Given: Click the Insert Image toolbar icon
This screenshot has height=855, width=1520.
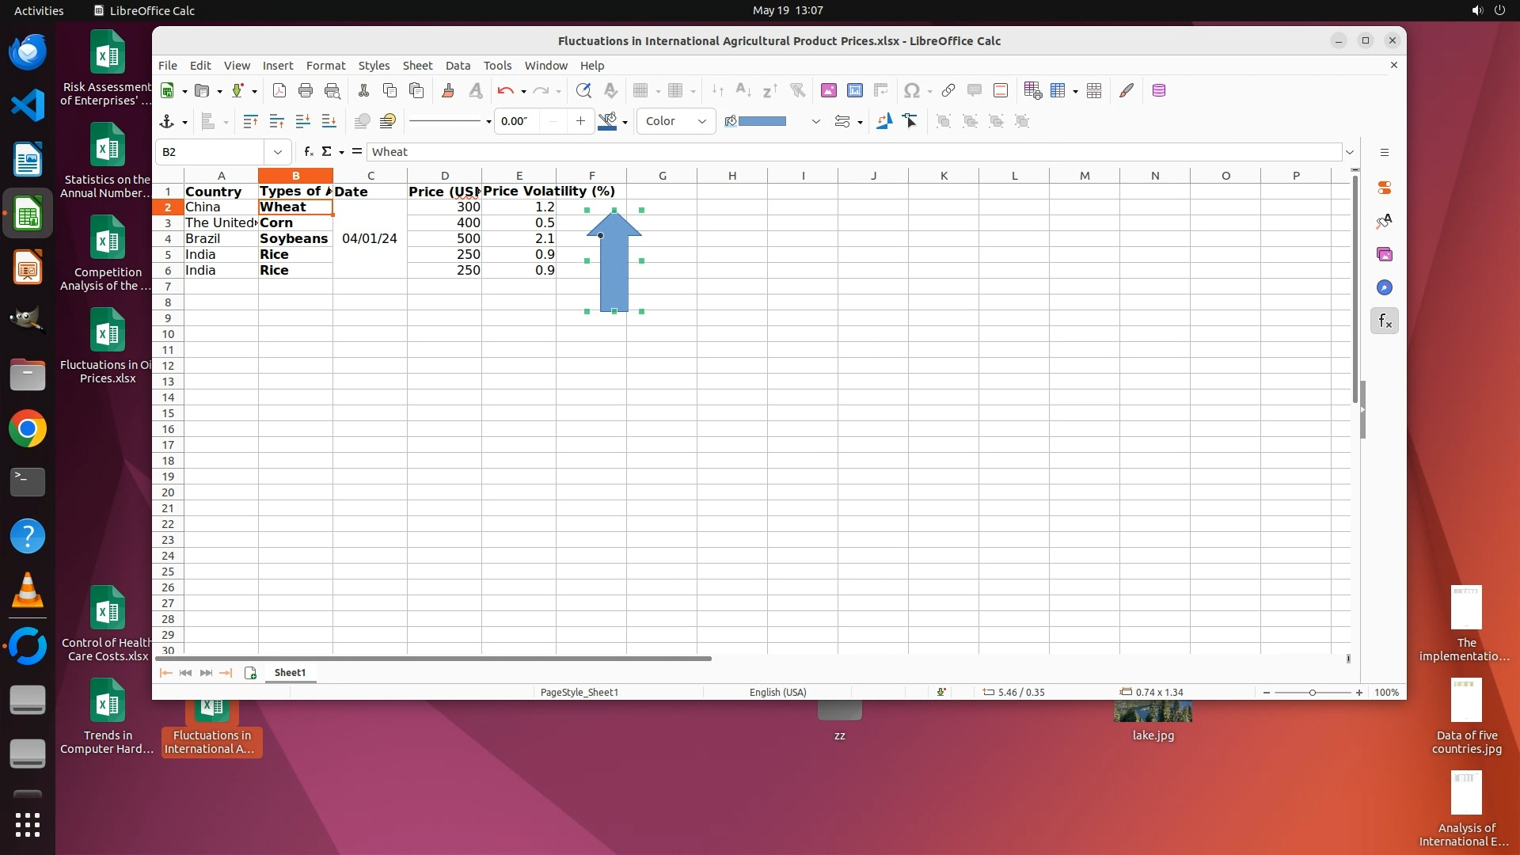Looking at the screenshot, I should (828, 90).
